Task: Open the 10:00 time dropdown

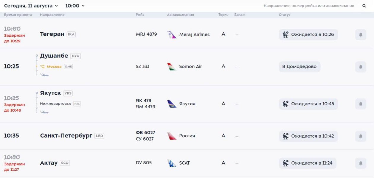Action: coord(75,6)
